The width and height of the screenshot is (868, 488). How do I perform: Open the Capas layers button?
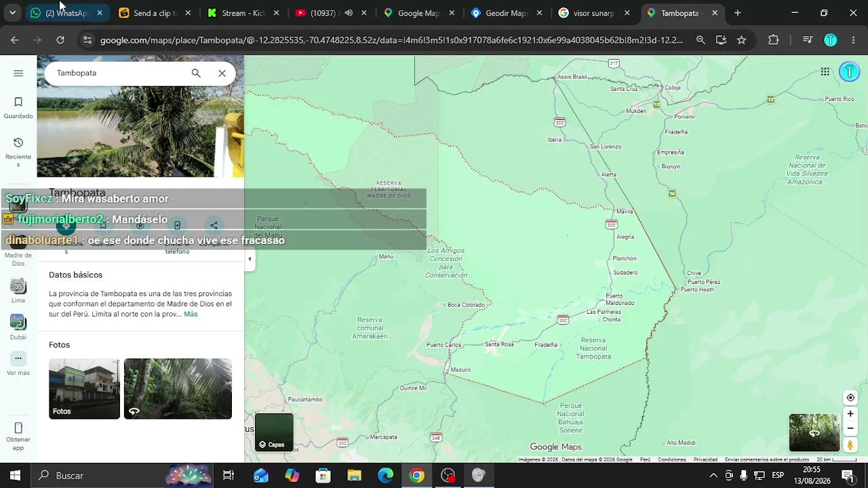[x=274, y=432]
